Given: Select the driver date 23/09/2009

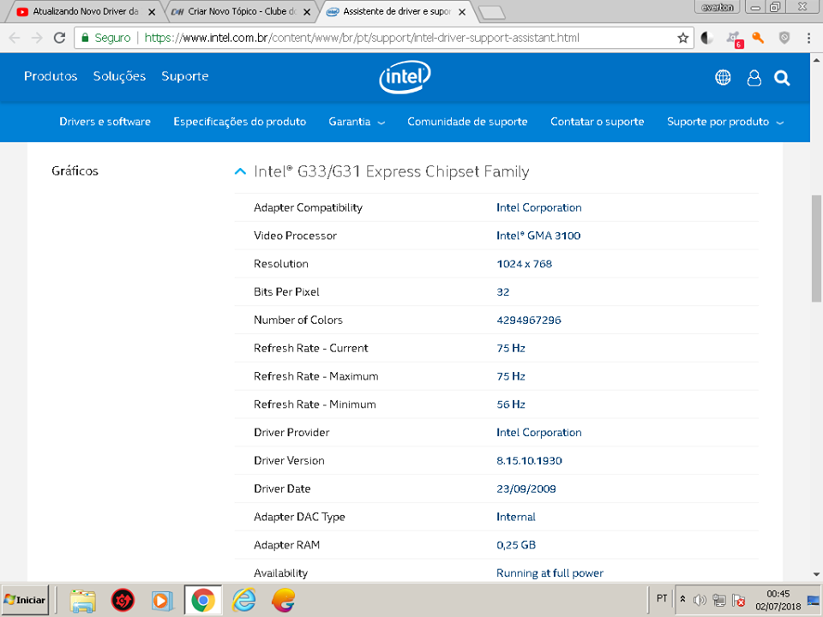Looking at the screenshot, I should (x=526, y=489).
